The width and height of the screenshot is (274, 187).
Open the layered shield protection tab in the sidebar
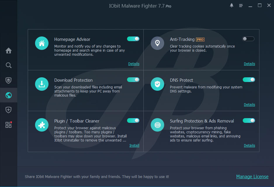pyautogui.click(x=8, y=81)
